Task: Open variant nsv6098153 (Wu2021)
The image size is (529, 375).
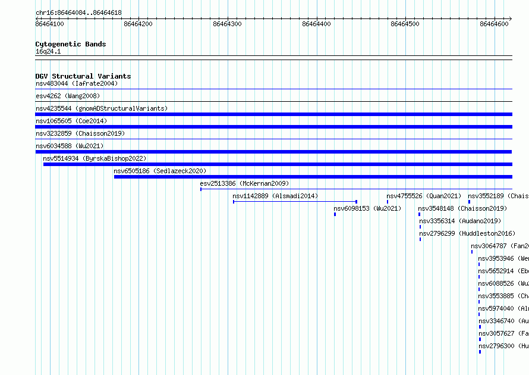Action: point(367,208)
